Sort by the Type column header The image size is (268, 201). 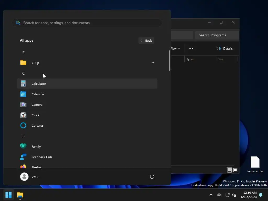(x=200, y=59)
